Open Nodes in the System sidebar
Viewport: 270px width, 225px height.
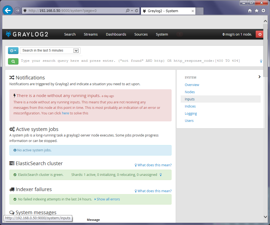pyautogui.click(x=190, y=92)
